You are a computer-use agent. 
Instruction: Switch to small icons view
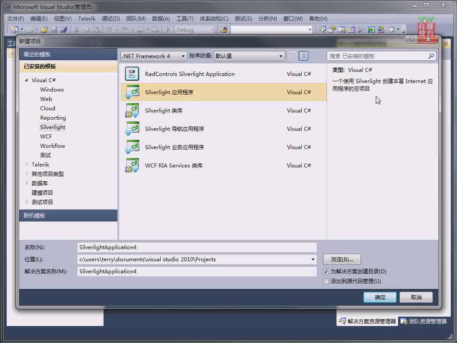(293, 56)
